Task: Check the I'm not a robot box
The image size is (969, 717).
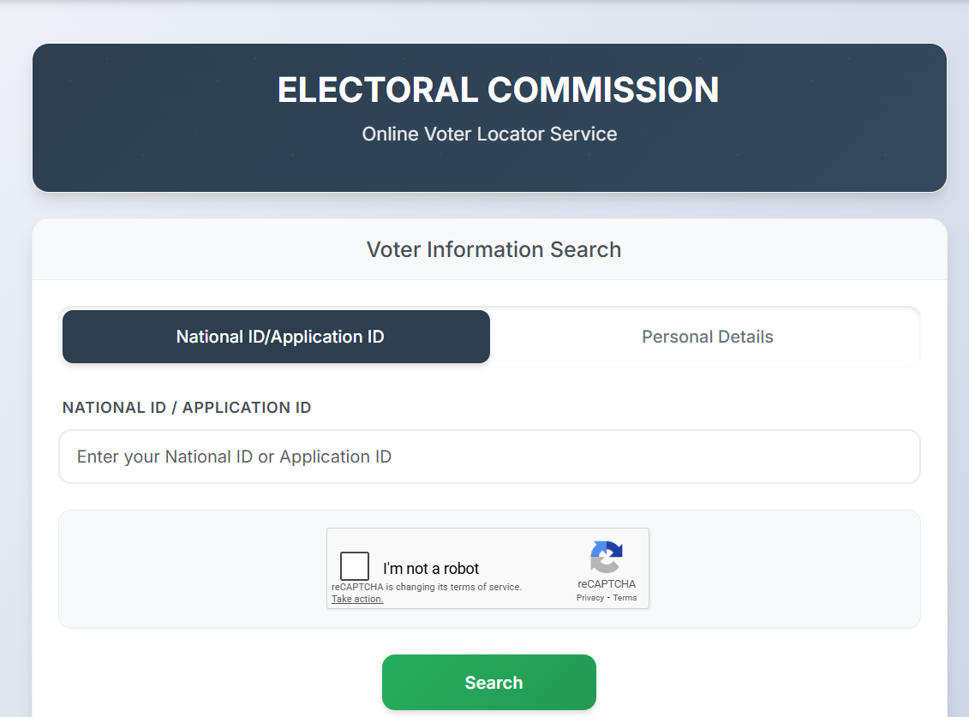Action: click(x=355, y=567)
